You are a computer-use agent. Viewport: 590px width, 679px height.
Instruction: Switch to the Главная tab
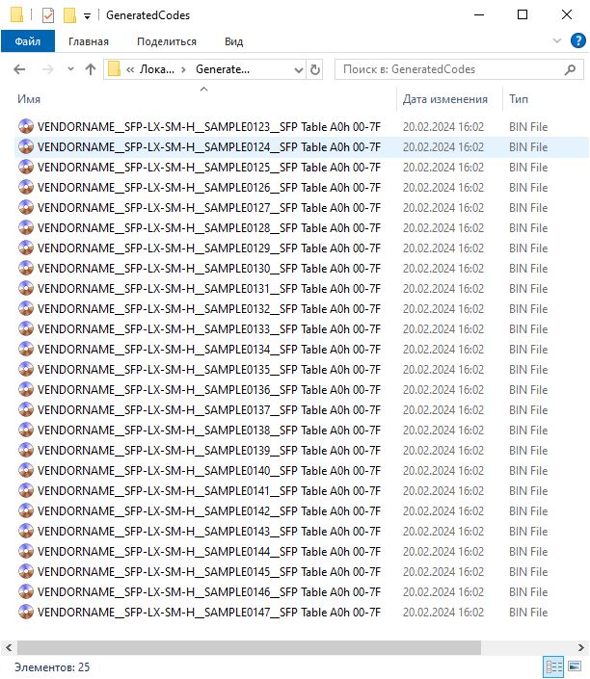[x=89, y=41]
